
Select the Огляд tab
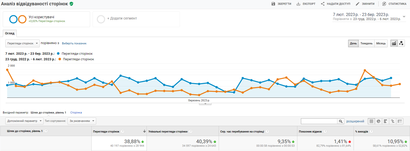tap(10, 33)
